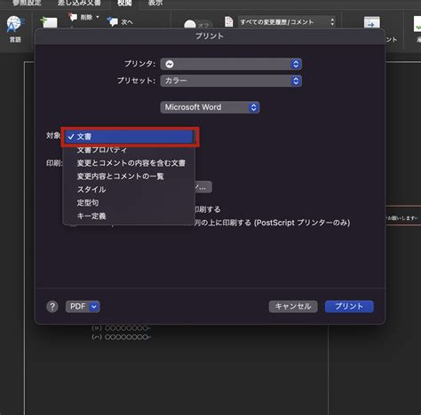The height and width of the screenshot is (415, 421).
Task: Choose 変更とコメントの内容を含む文書 option
Action: pos(130,163)
